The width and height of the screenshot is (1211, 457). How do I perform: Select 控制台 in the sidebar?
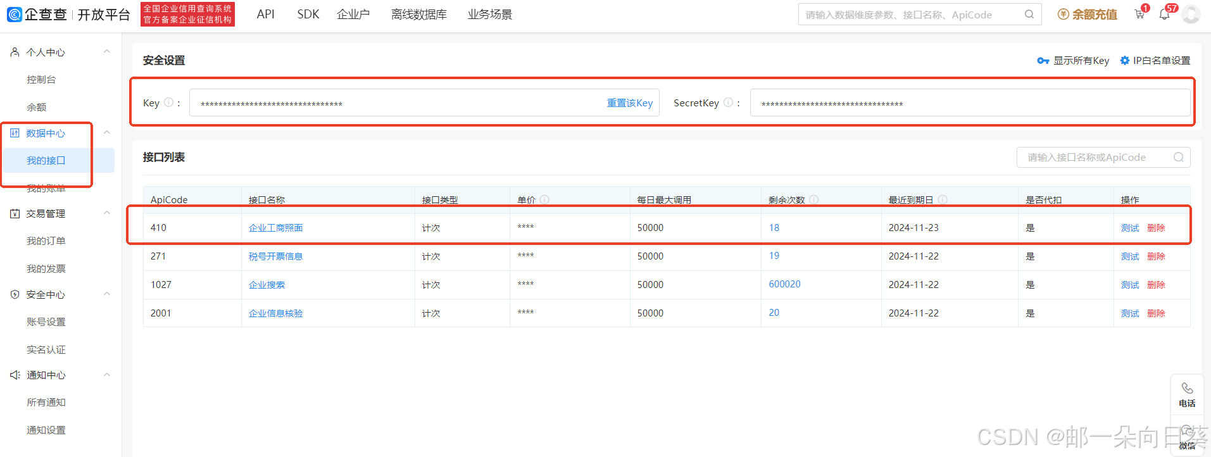(x=41, y=80)
